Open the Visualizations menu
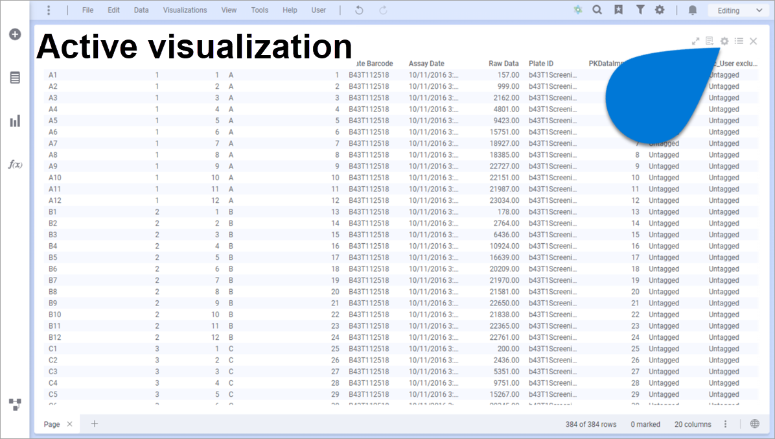The width and height of the screenshot is (775, 439). pyautogui.click(x=185, y=10)
